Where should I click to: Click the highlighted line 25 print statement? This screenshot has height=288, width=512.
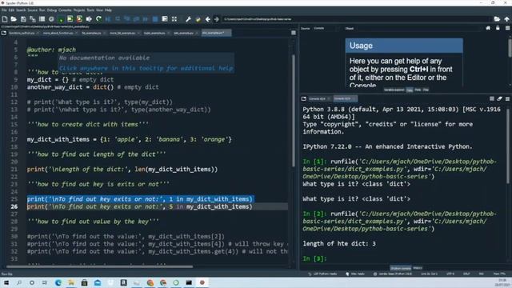click(x=140, y=199)
